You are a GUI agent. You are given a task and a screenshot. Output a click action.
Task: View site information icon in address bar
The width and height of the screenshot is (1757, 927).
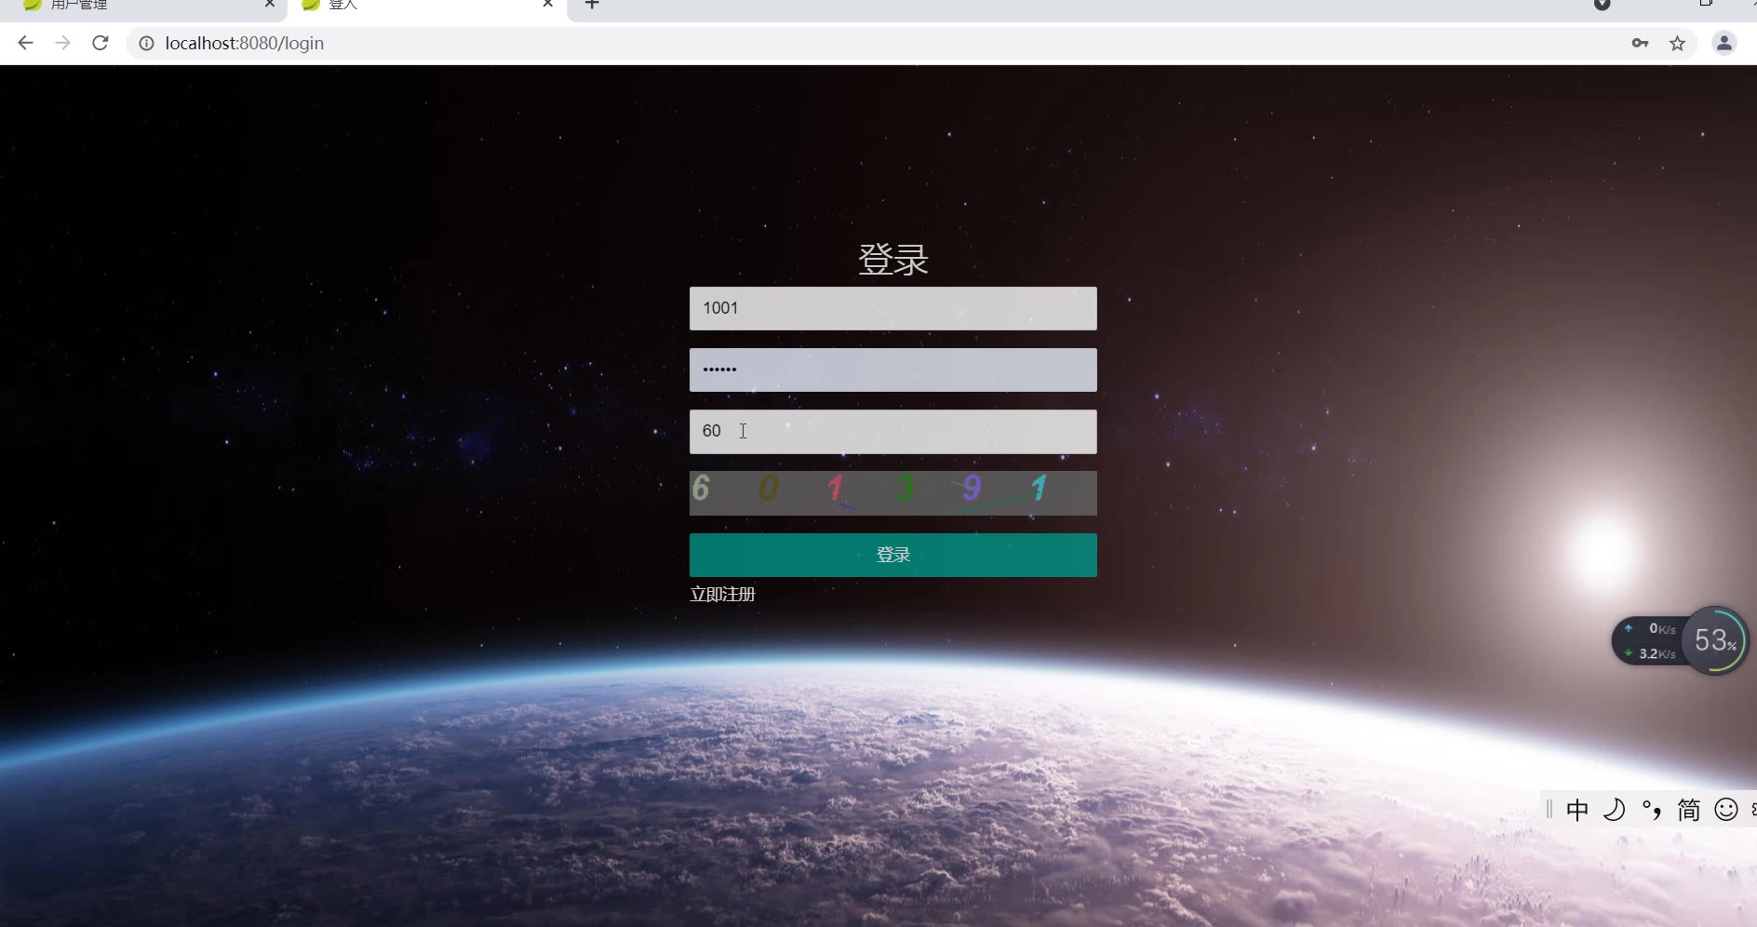click(146, 43)
